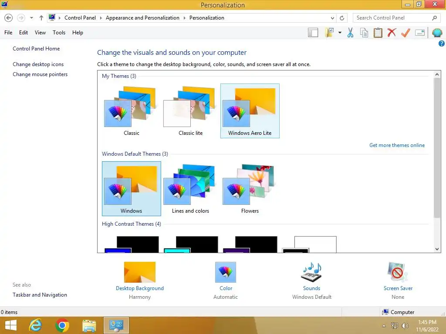Open Change mouse pointers link

click(40, 74)
